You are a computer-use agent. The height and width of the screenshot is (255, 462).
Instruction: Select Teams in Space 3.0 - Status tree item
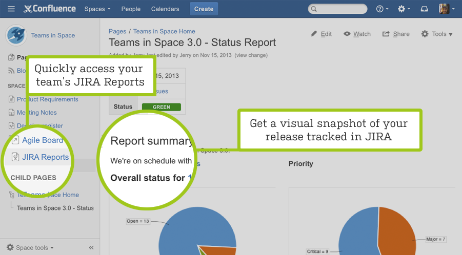(55, 208)
